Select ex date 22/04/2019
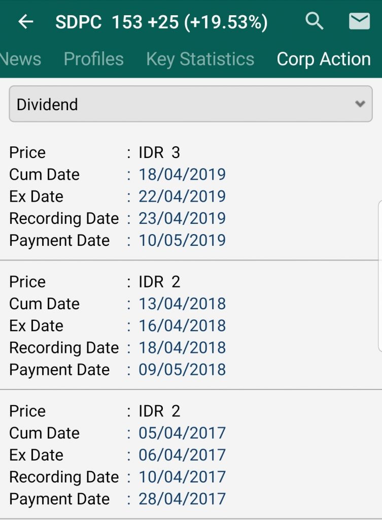The height and width of the screenshot is (520, 382). click(182, 196)
